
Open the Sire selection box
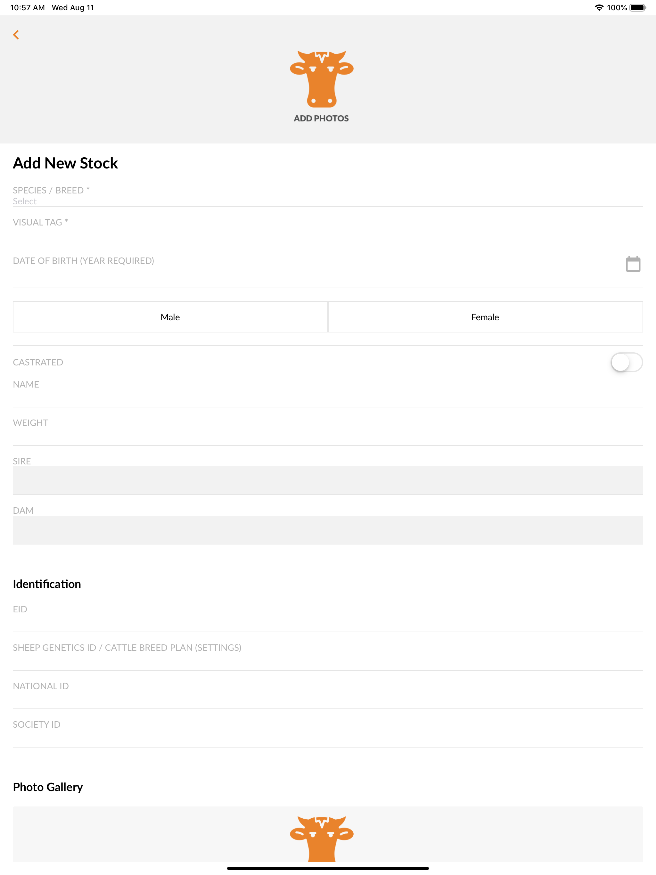coord(328,480)
